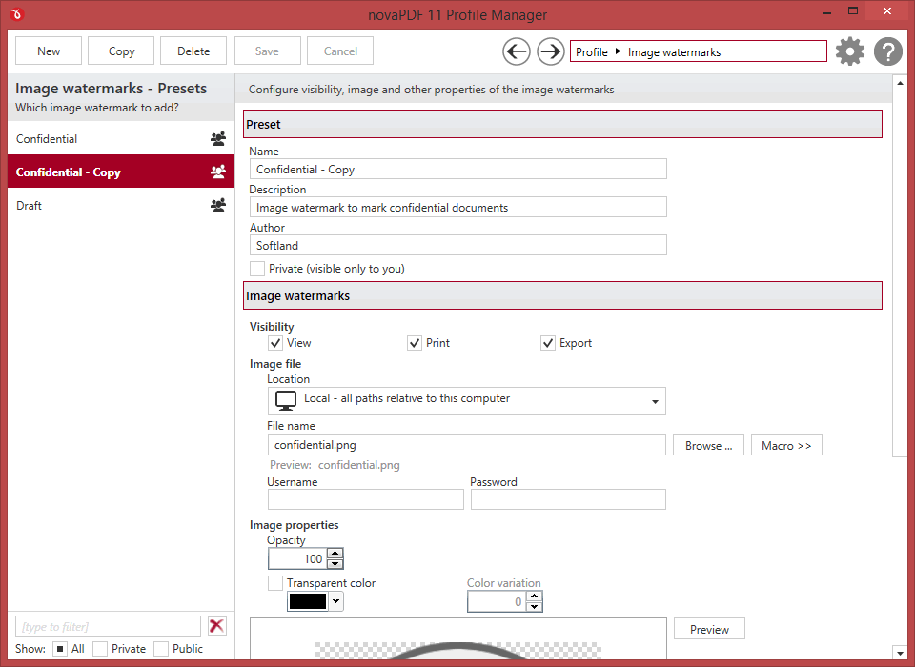Click the Username input field
The image size is (915, 667).
pos(366,499)
